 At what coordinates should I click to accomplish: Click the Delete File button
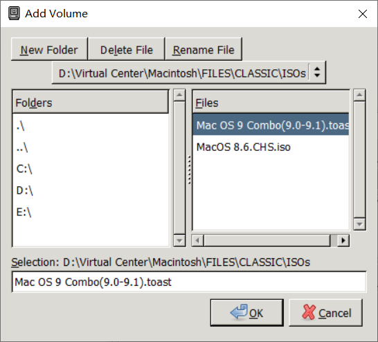(127, 49)
